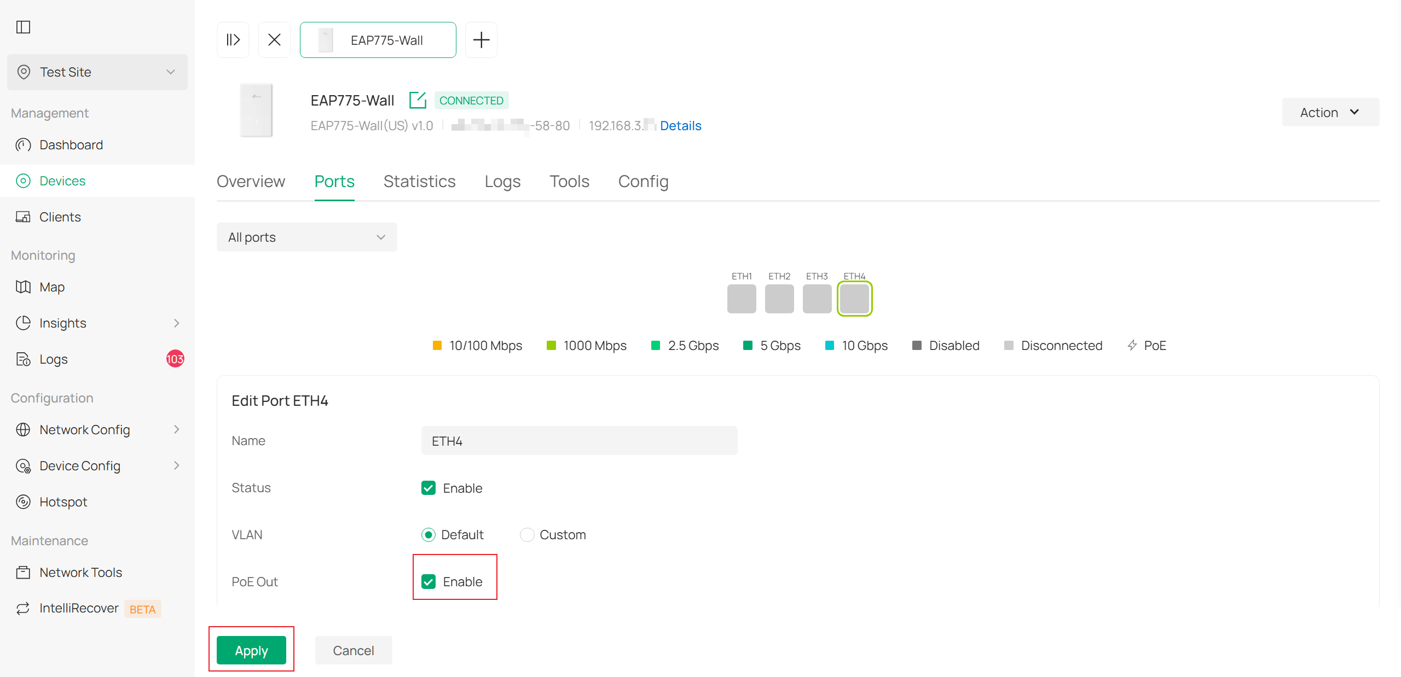Open the Logs page with notifications
The image size is (1401, 677).
[53, 359]
